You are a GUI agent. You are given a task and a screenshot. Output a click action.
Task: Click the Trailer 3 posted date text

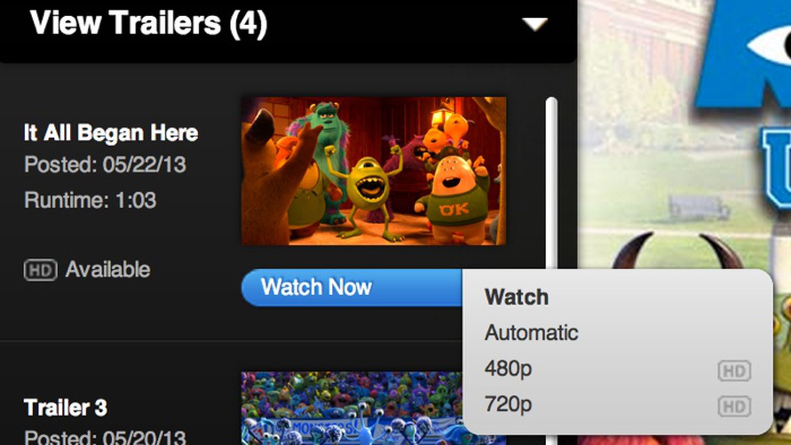105,437
